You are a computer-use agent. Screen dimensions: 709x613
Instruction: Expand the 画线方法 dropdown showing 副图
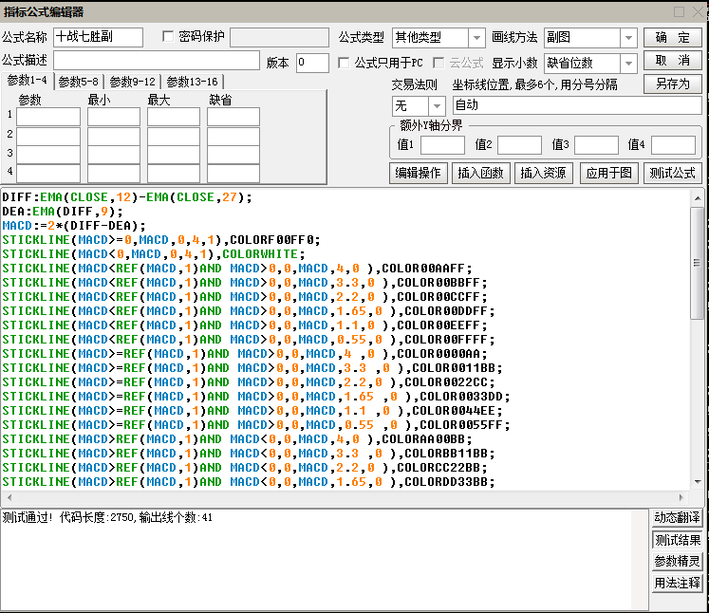pos(628,38)
